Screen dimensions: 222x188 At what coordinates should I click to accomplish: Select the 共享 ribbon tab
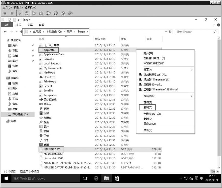tap(30, 25)
